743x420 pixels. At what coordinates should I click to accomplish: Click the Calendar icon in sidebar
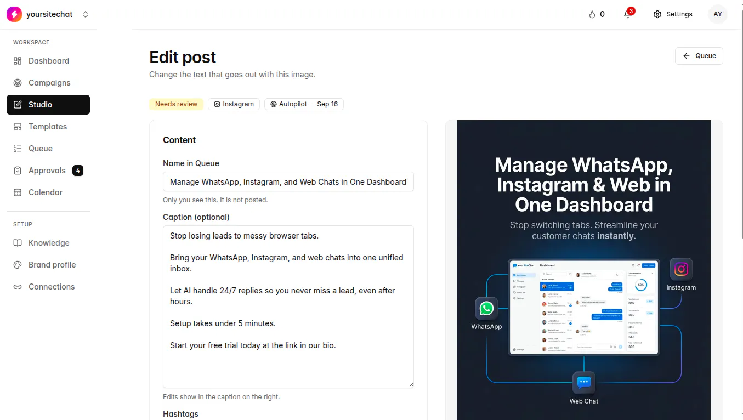pyautogui.click(x=18, y=192)
